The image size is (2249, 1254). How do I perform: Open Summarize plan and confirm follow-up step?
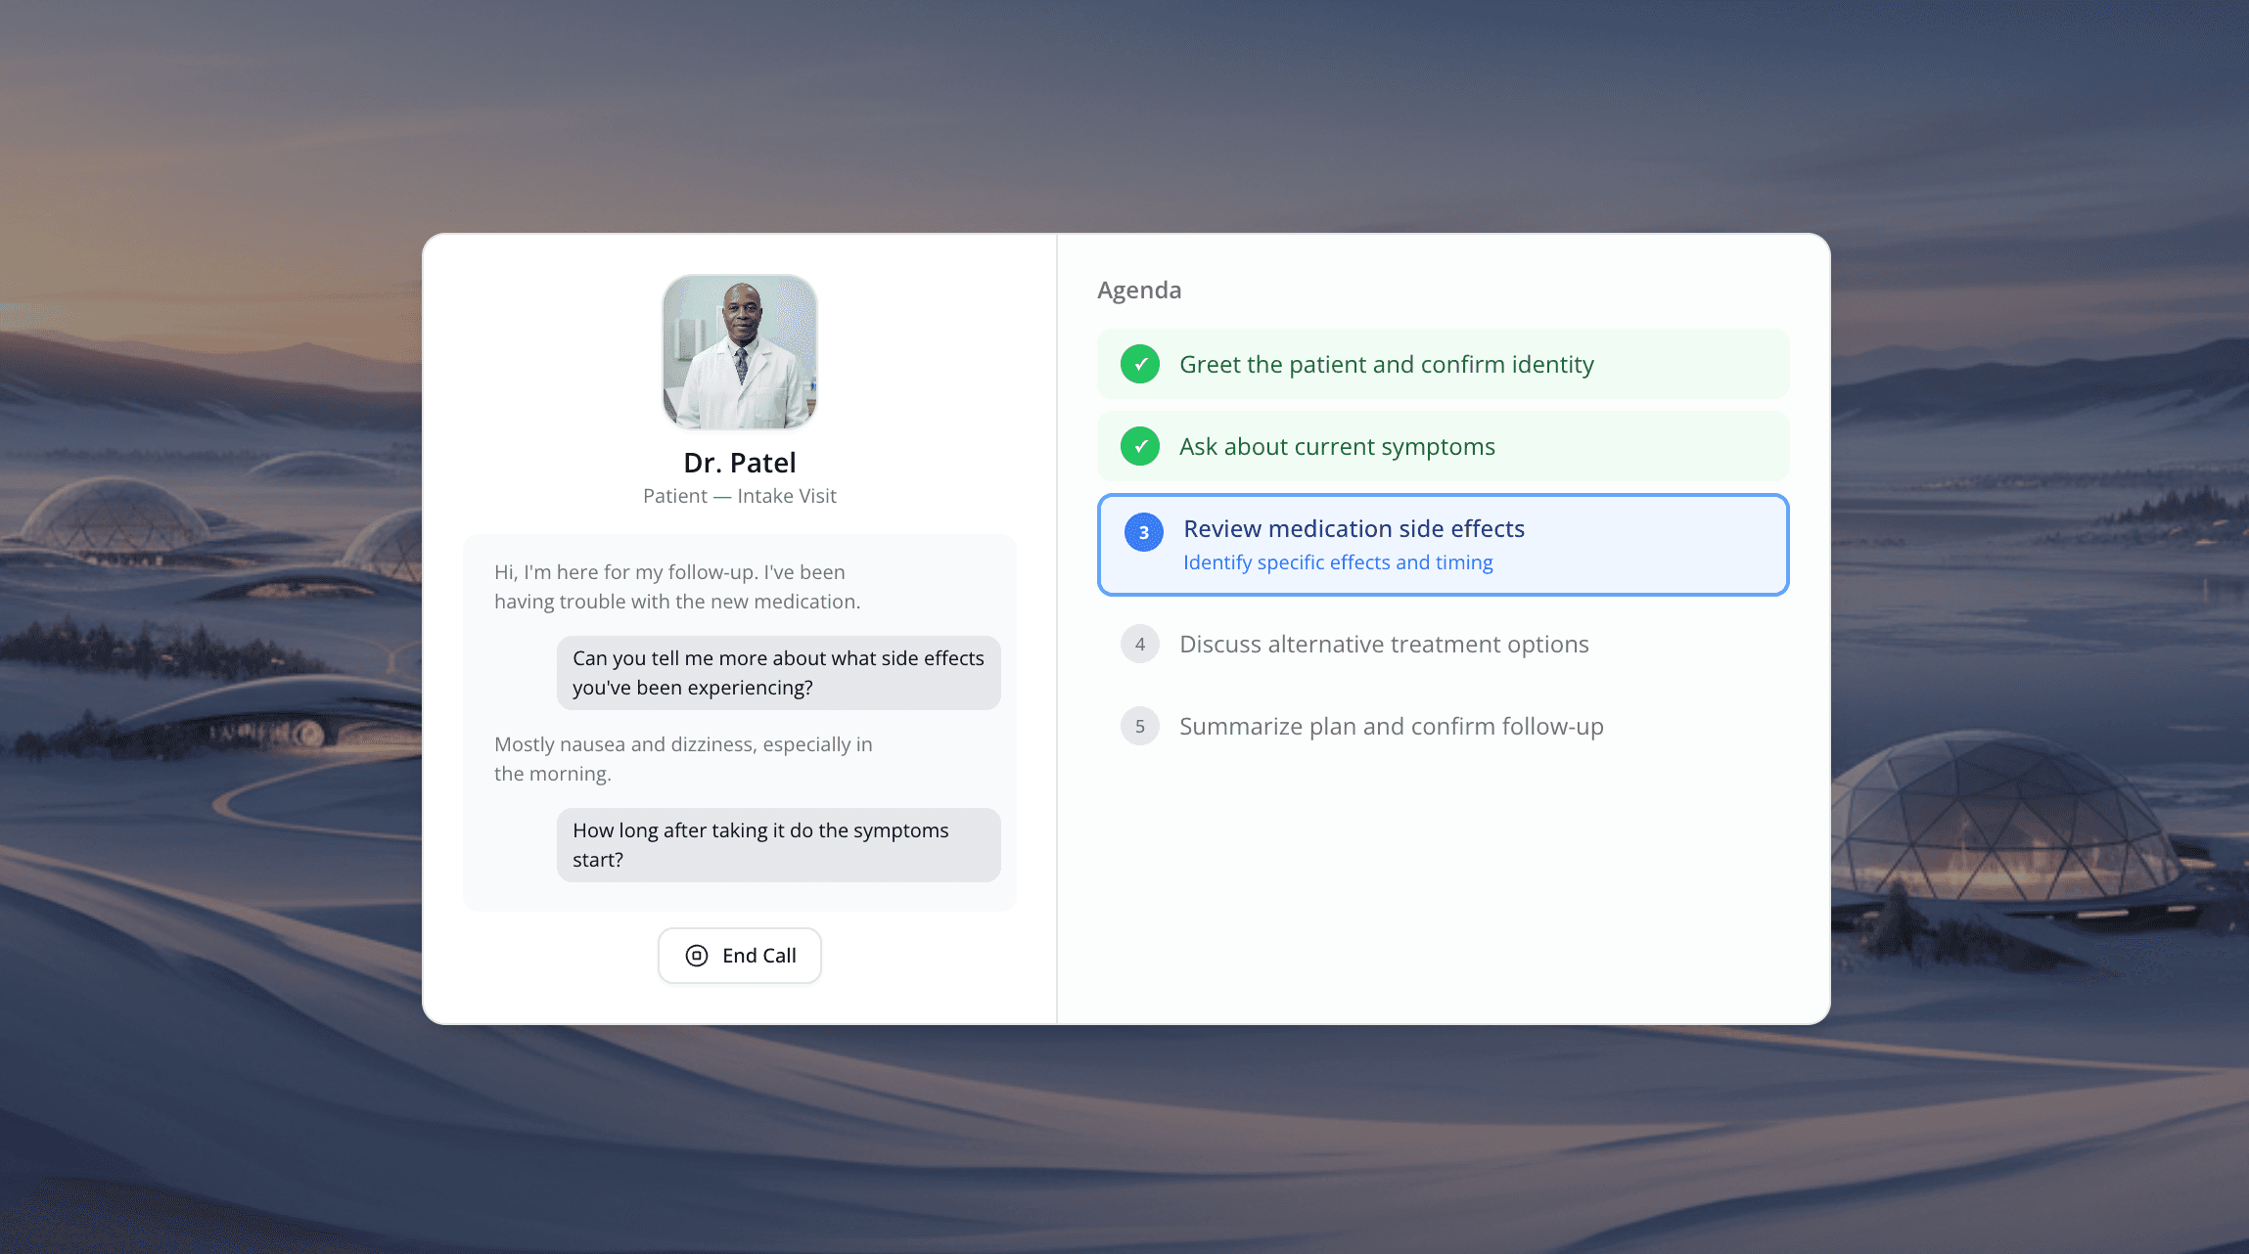point(1391,726)
